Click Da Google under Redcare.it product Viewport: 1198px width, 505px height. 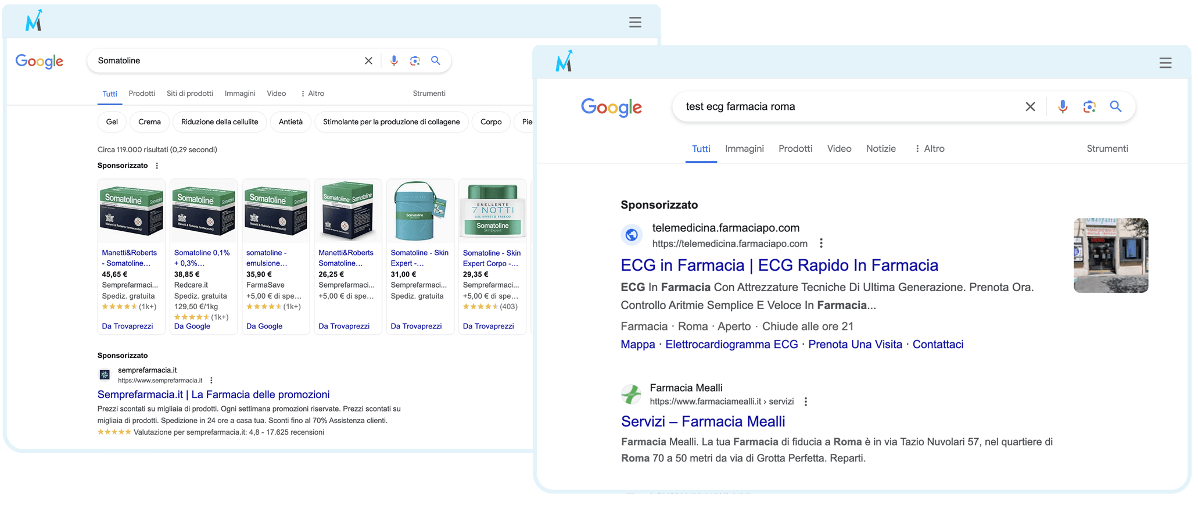click(192, 327)
